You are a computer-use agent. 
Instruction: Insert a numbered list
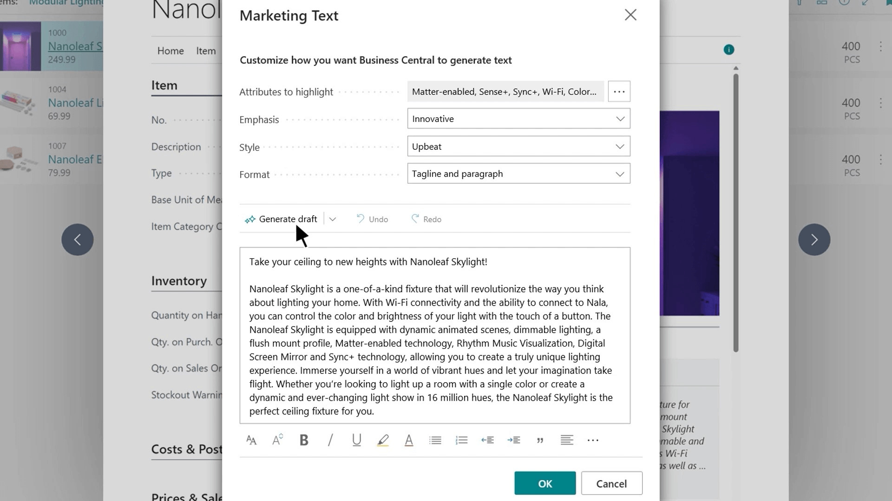pos(461,440)
